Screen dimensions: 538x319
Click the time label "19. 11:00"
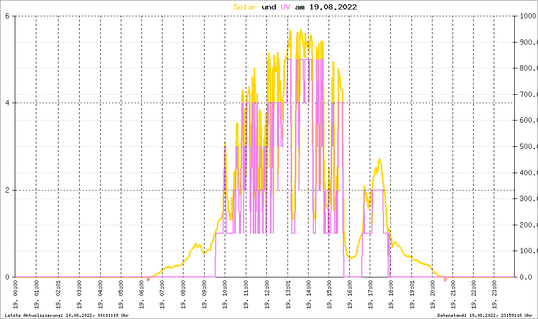(x=246, y=295)
